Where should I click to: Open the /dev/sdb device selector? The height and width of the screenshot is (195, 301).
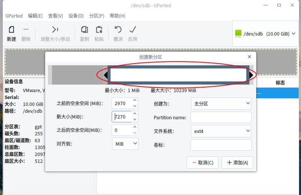[265, 34]
